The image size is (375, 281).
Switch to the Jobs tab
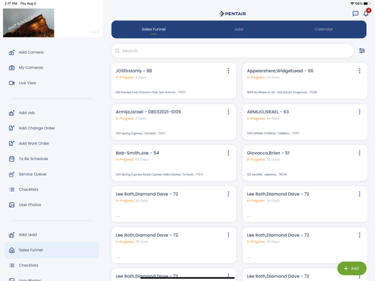[x=238, y=29]
